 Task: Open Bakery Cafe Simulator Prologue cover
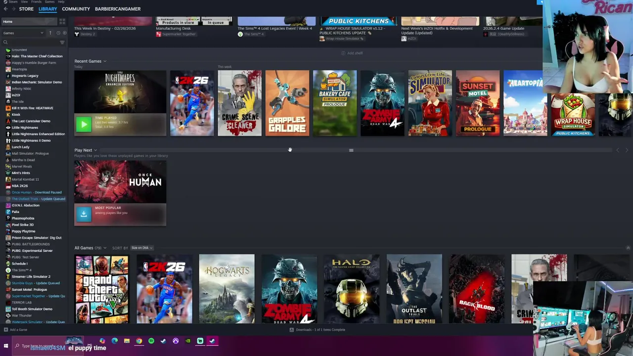click(x=335, y=103)
